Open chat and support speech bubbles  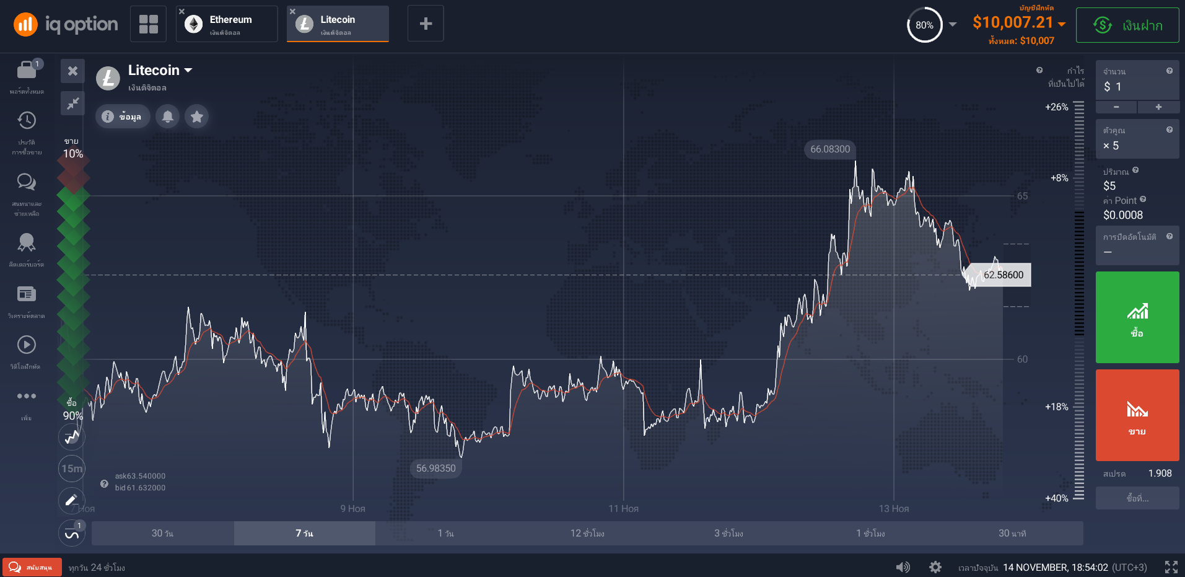pos(26,182)
